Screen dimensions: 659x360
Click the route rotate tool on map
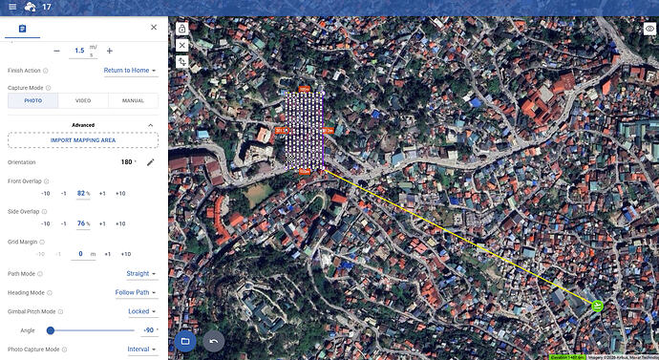182,62
